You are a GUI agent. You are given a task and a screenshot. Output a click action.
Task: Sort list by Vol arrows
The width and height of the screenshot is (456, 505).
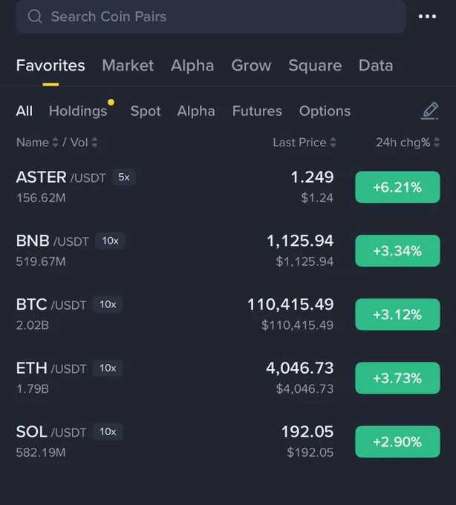(94, 143)
